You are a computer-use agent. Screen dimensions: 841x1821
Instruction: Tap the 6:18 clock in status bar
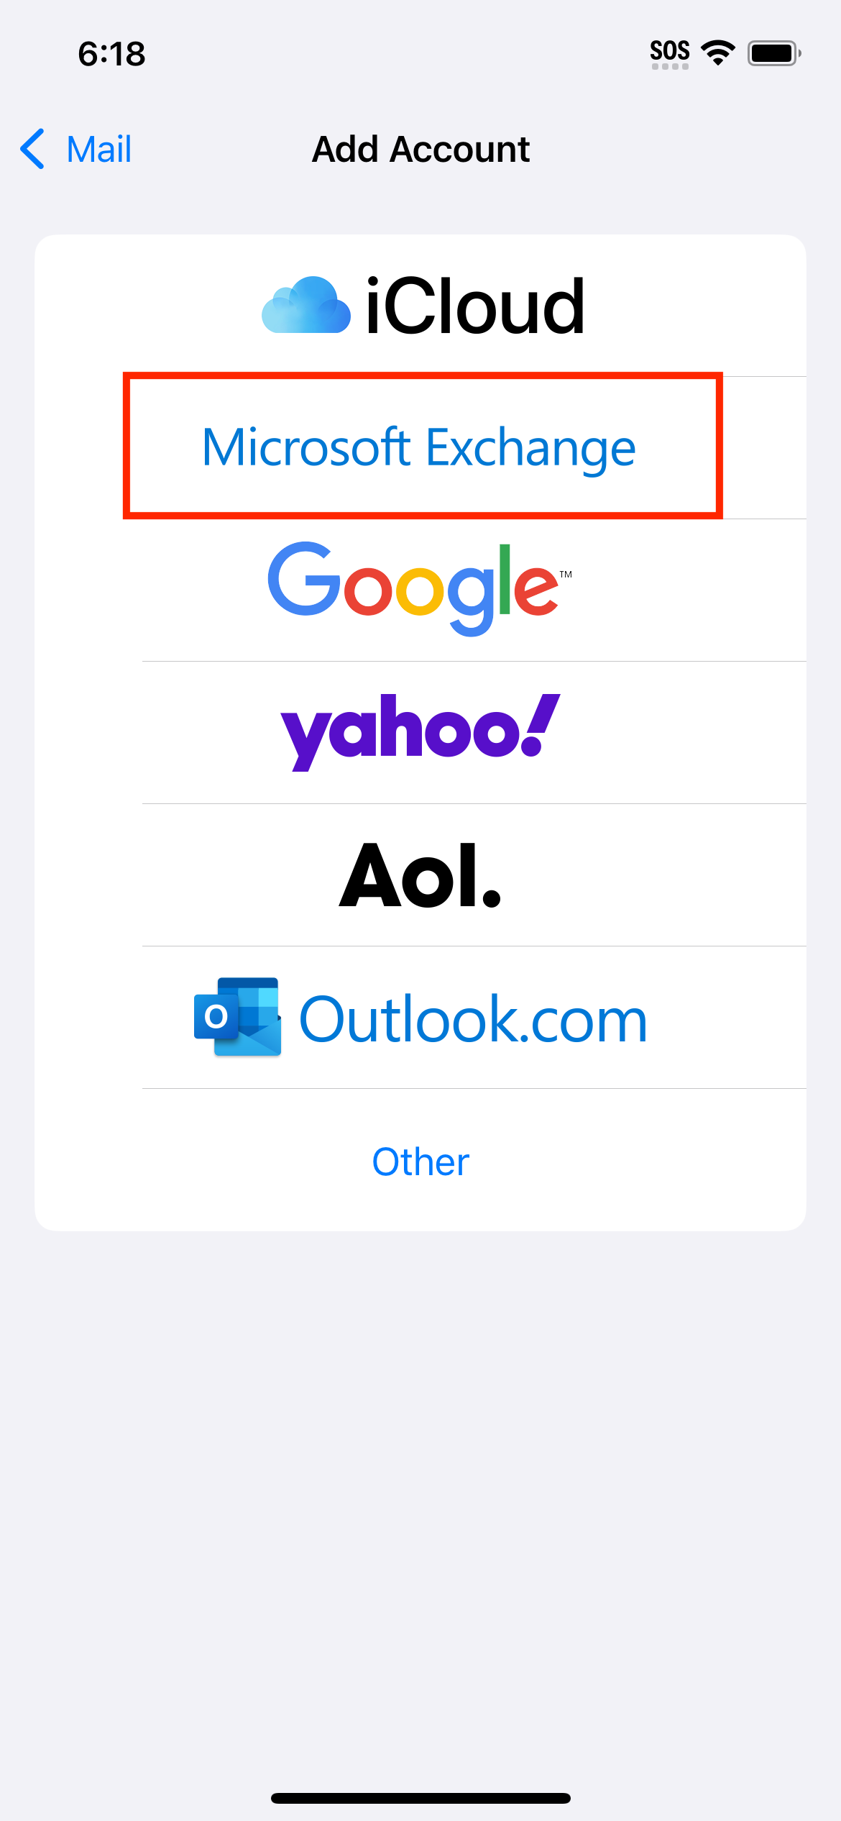point(111,54)
